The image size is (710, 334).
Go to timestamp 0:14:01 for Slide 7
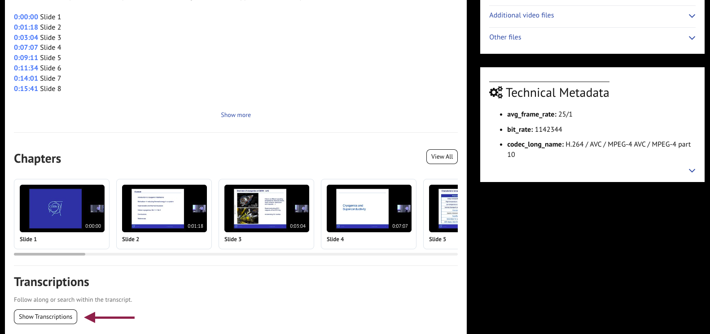point(26,78)
